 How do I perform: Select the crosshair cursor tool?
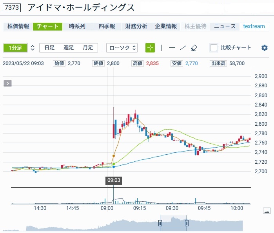pyautogui.click(x=150, y=48)
